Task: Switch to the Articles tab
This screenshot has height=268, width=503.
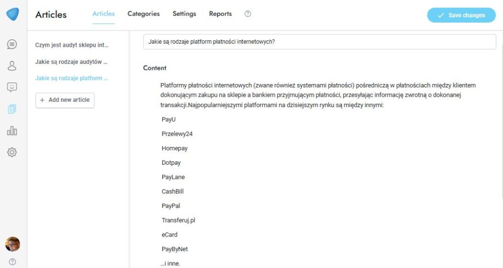Action: pos(104,14)
